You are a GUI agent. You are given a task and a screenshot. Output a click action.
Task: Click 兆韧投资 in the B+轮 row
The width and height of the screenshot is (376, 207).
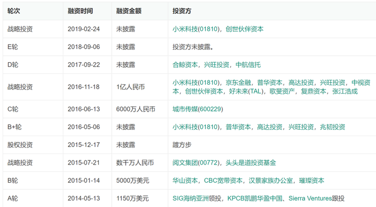tap(332, 127)
